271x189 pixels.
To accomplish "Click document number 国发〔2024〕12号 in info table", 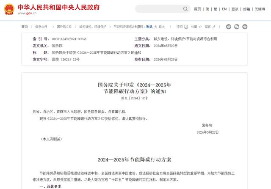I will point(66,59).
